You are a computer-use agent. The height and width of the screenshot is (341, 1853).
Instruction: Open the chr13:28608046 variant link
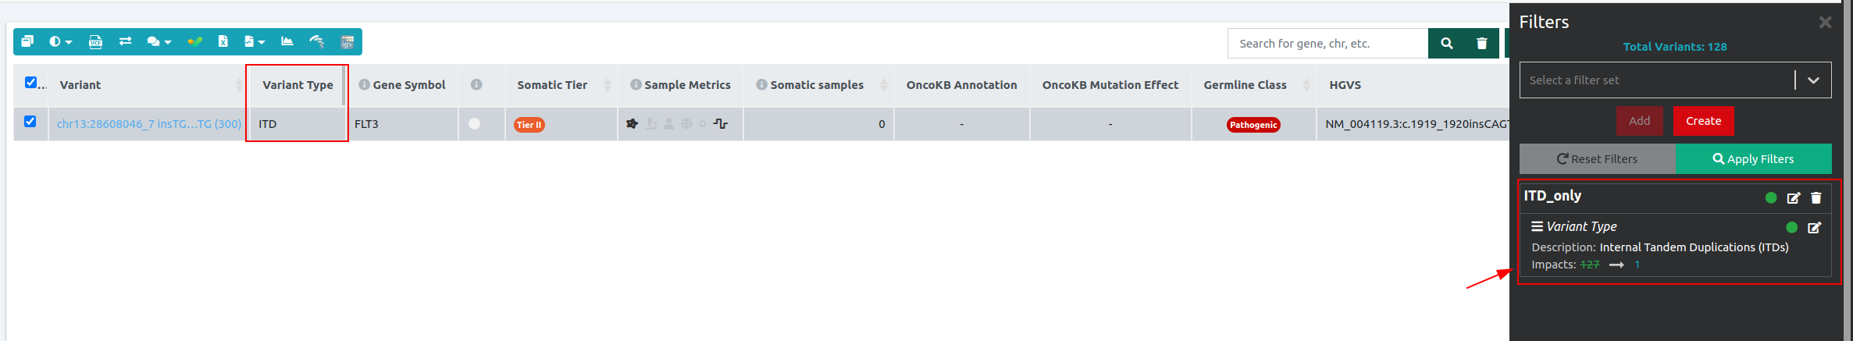pyautogui.click(x=148, y=124)
